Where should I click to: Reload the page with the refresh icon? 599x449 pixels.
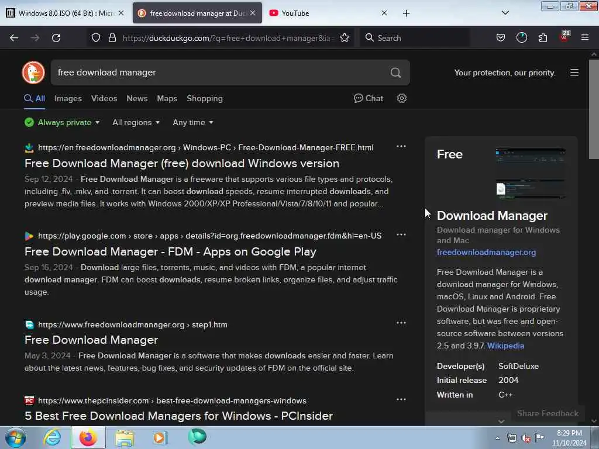coord(56,38)
